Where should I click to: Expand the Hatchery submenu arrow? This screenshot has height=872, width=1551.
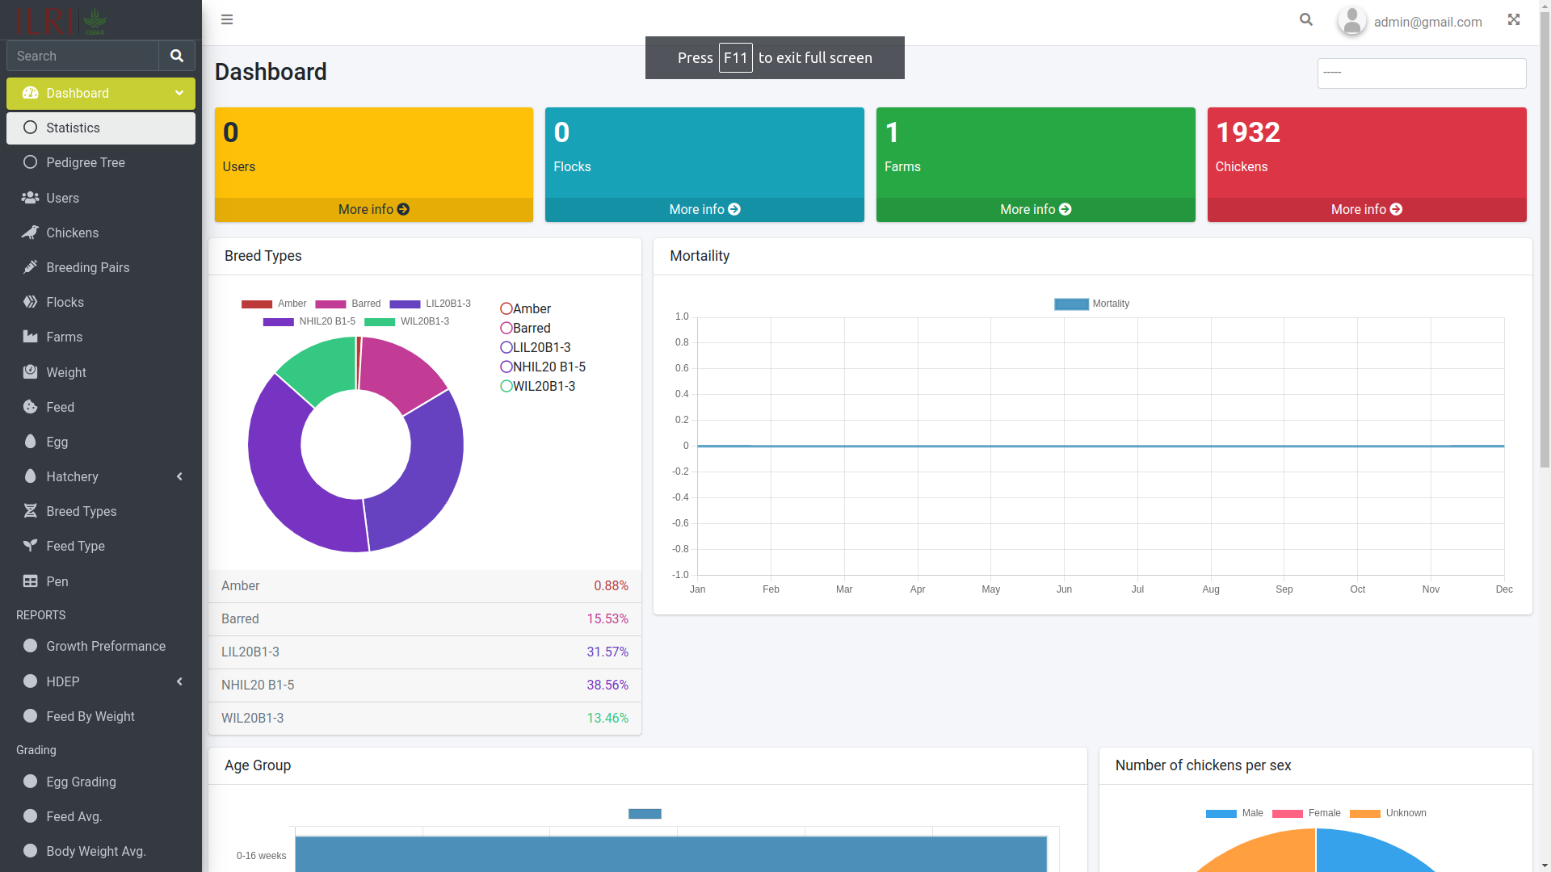click(x=179, y=476)
